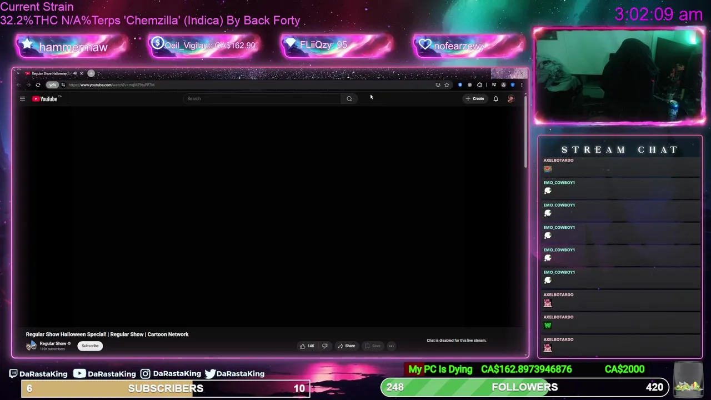Image resolution: width=711 pixels, height=400 pixels.
Task: Click the VPN badge in the address bar
Action: [52, 85]
